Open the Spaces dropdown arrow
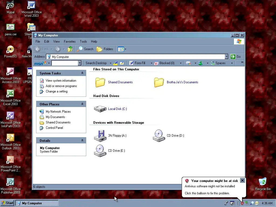Image resolution: width=276 pixels, height=207 pixels. pyautogui.click(x=232, y=63)
